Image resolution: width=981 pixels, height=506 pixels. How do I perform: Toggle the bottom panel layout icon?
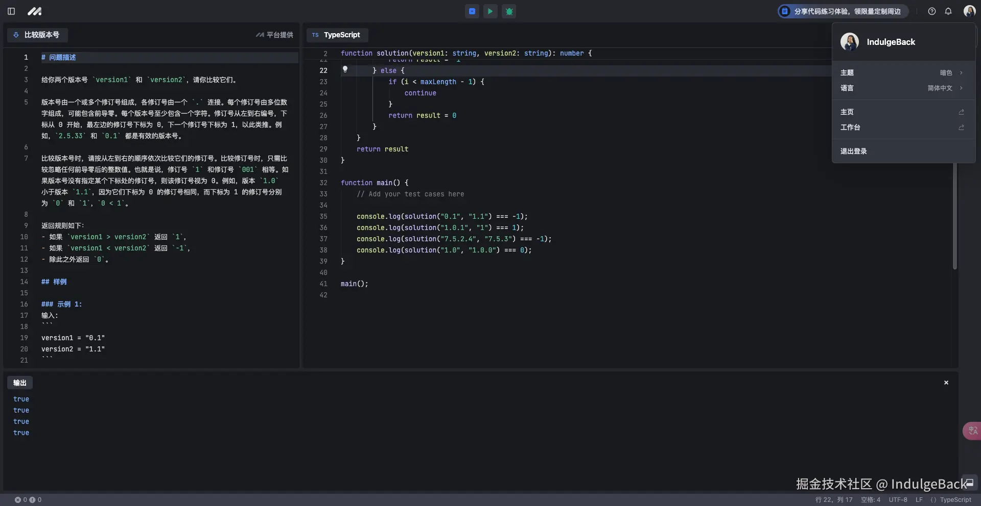pyautogui.click(x=969, y=483)
